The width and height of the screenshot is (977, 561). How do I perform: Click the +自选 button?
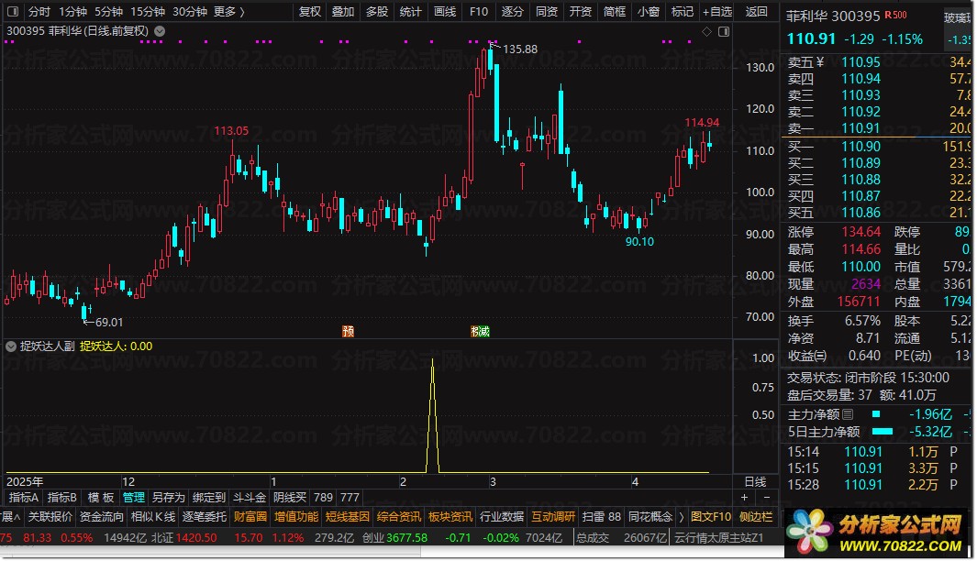coord(717,11)
